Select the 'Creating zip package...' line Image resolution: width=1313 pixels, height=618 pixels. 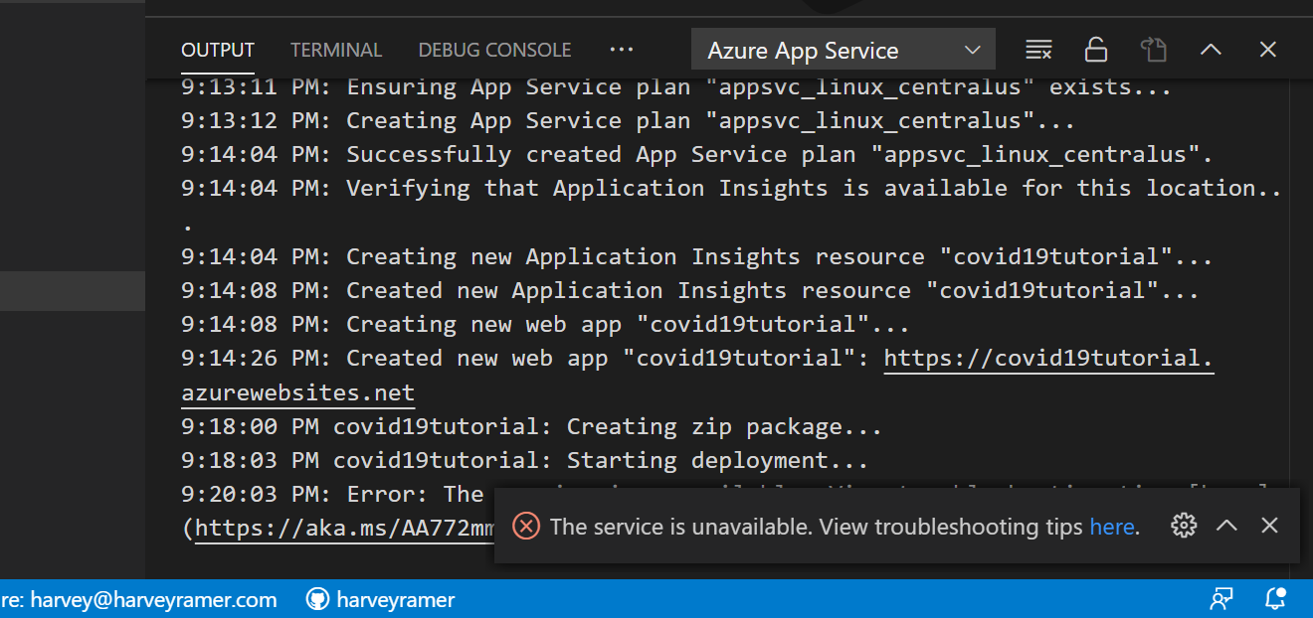(531, 426)
